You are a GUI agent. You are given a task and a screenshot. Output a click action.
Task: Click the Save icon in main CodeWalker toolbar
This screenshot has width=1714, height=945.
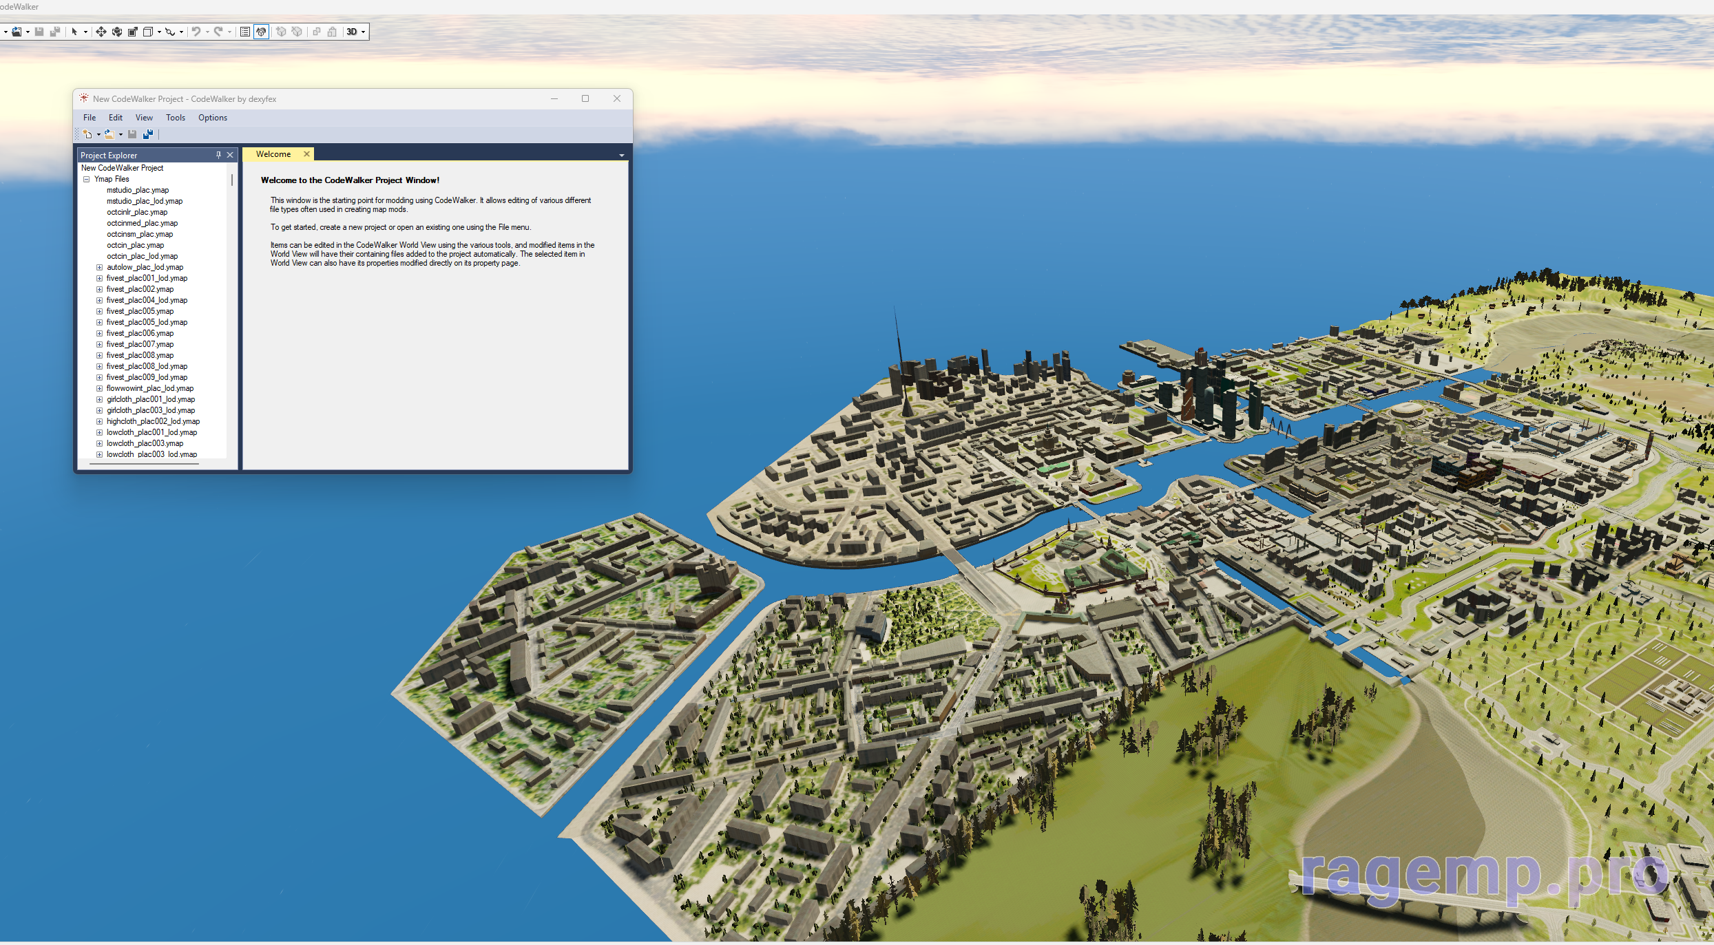coord(39,32)
